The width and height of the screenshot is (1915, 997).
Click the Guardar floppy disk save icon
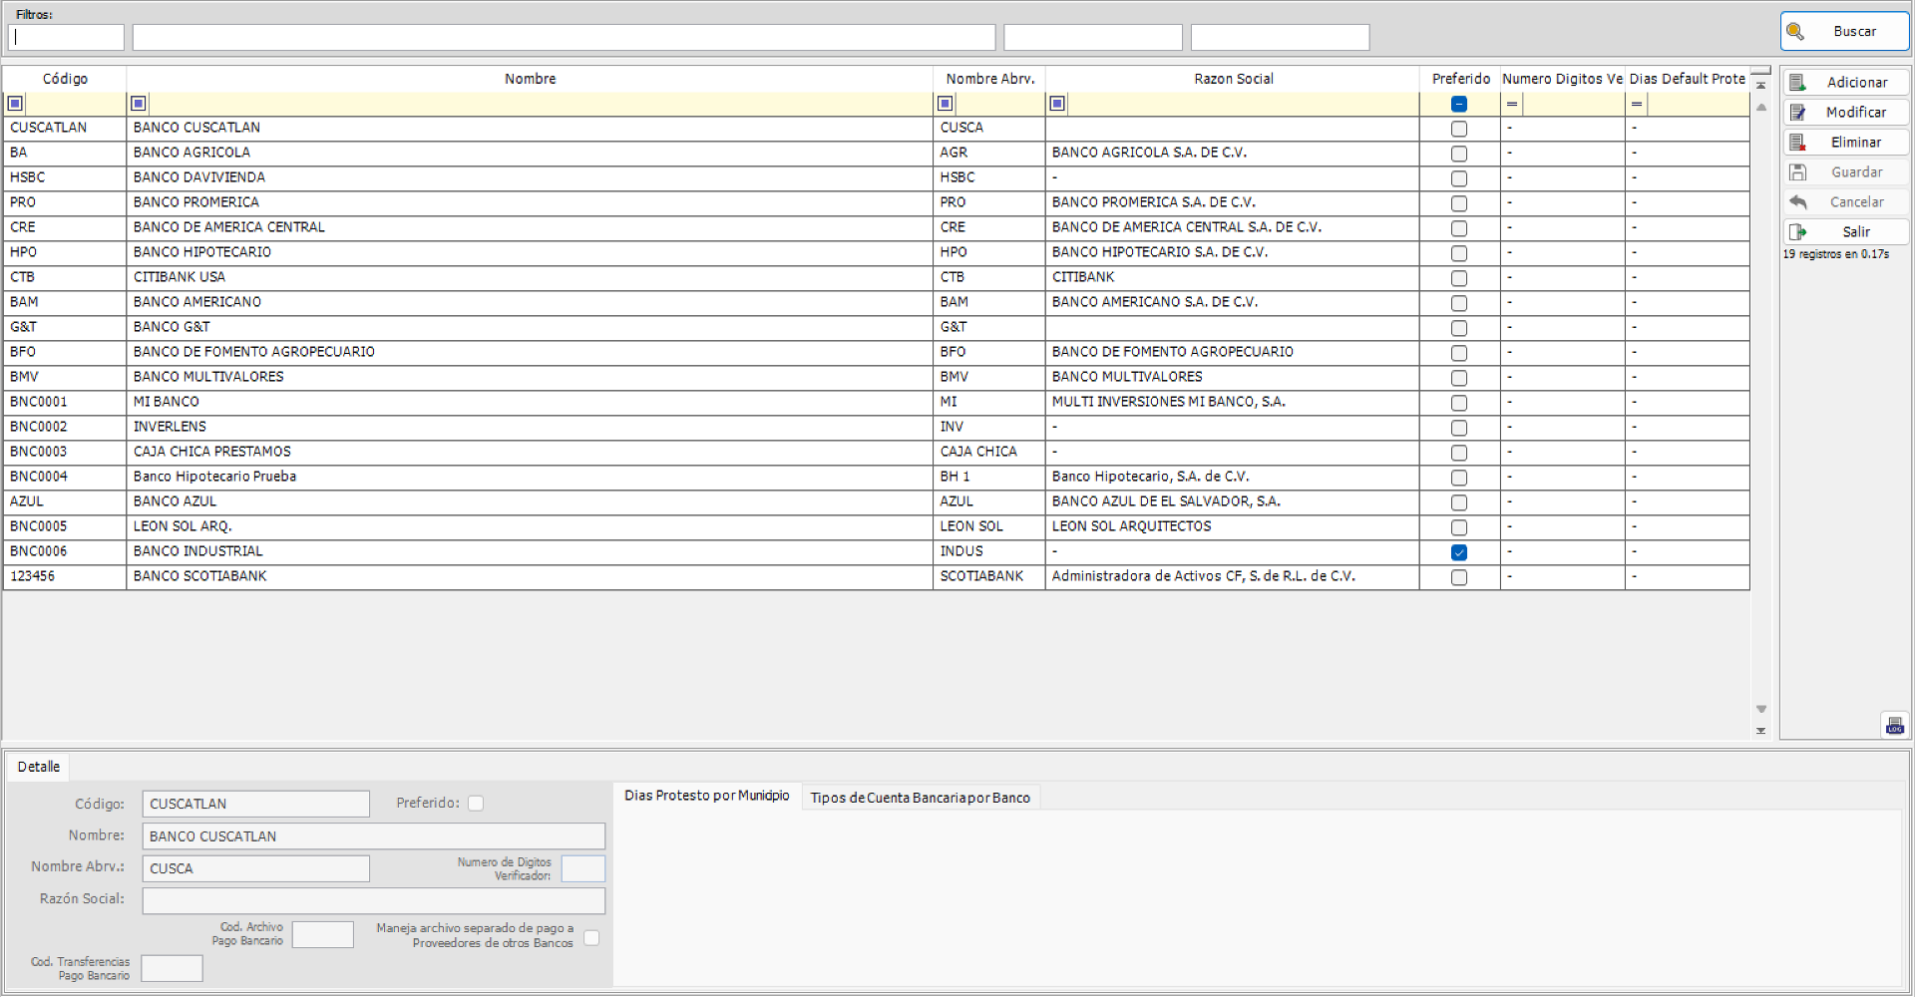coord(1799,171)
